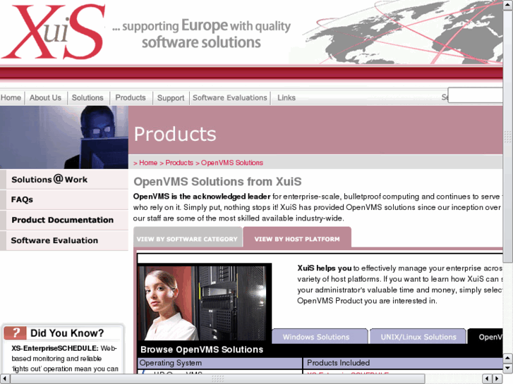The width and height of the screenshot is (513, 384).
Task: Open the Solutions menu item
Action: coord(87,98)
